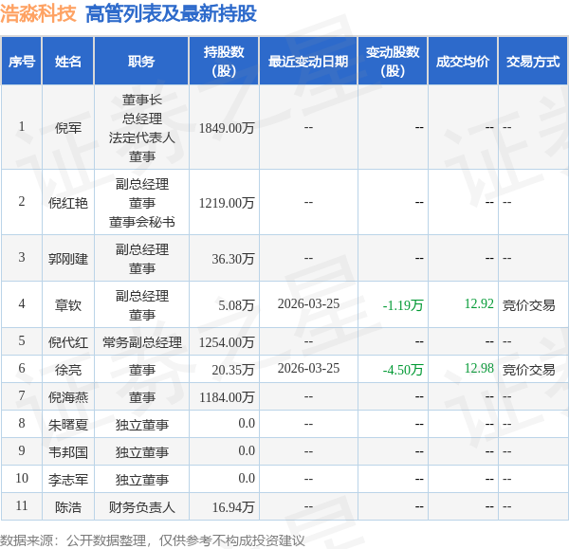Select executive name 倪红艳
Image resolution: width=569 pixels, height=549 pixels.
coord(68,202)
